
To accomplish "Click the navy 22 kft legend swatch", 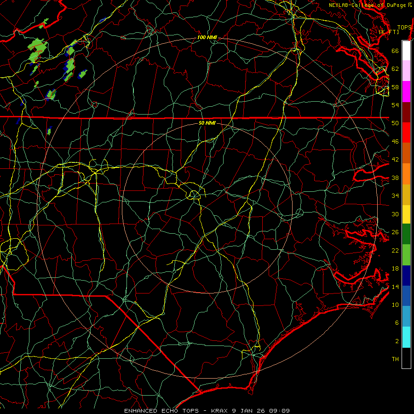I will pyautogui.click(x=406, y=276).
